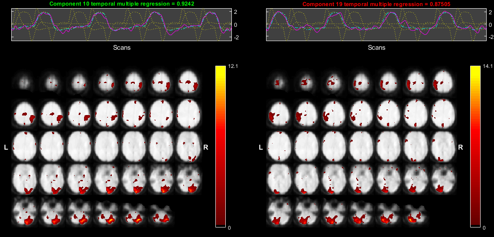Click y-axis tick -2 on Component 19 plot
Viewport: 494px width, 237px height.
tap(490, 37)
